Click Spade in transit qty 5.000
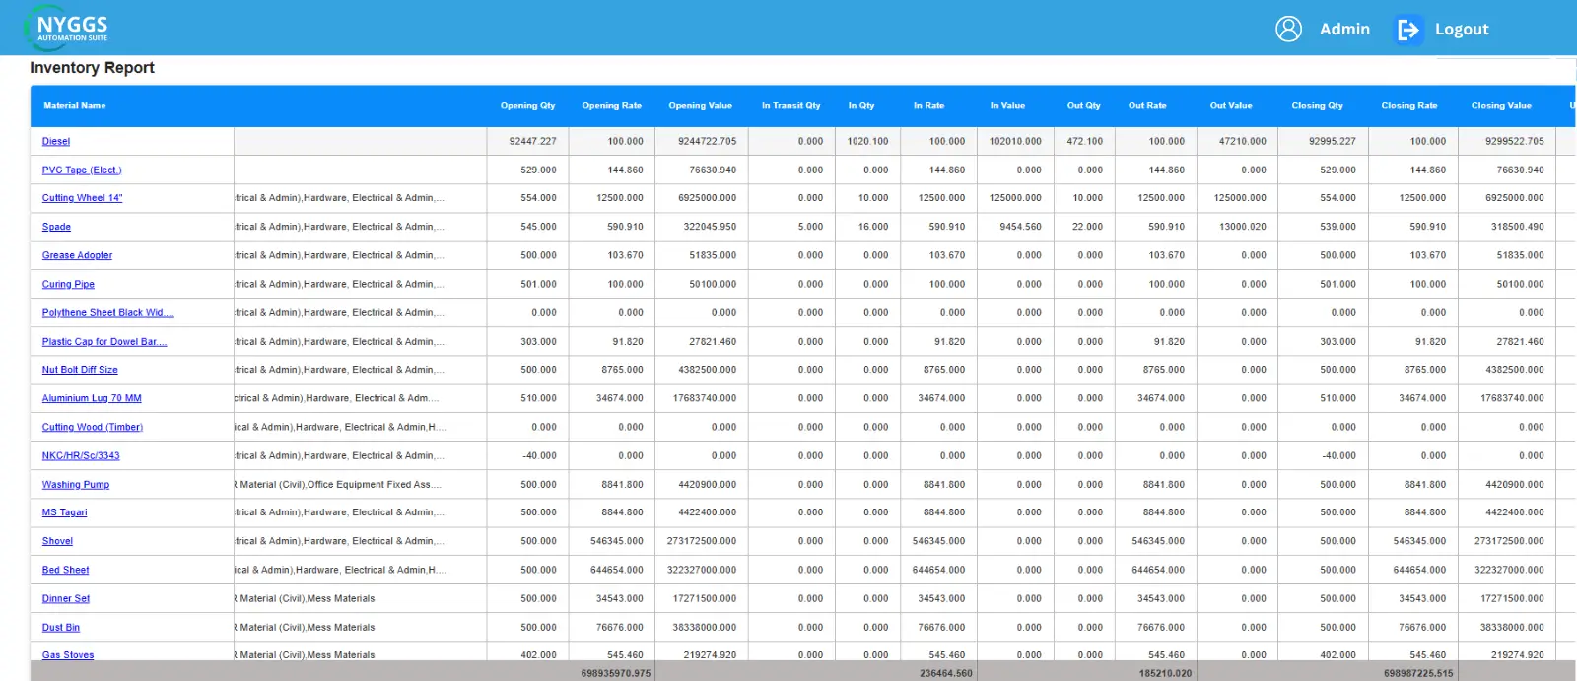Viewport: 1577px width, 681px height. [810, 227]
